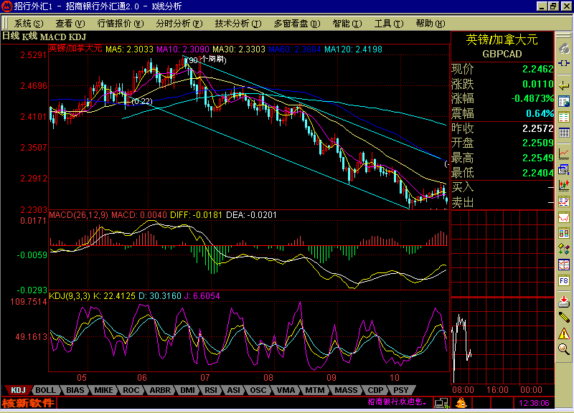
Task: Open the colored columns list icon
Action: [x=564, y=232]
